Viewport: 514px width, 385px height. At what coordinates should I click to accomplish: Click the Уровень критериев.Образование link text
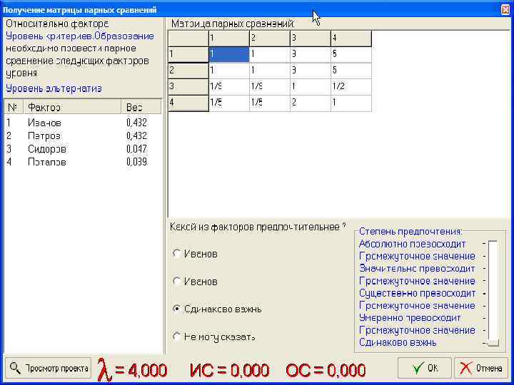pyautogui.click(x=80, y=36)
